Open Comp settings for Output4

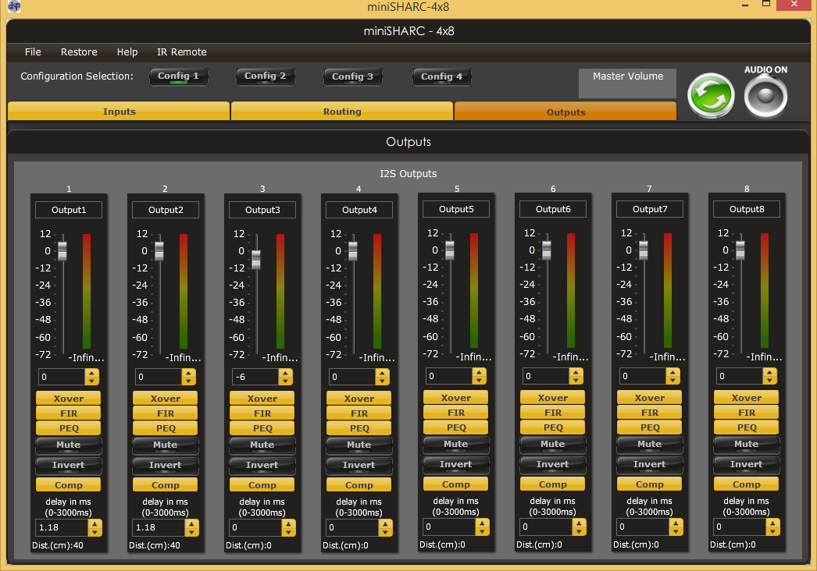(x=359, y=485)
